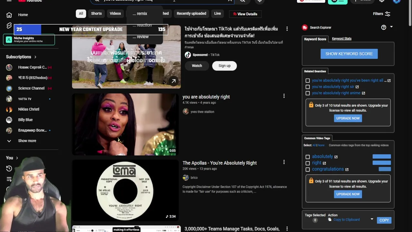Select the 'All' filter chip
This screenshot has height=232, width=412.
pos(81,14)
